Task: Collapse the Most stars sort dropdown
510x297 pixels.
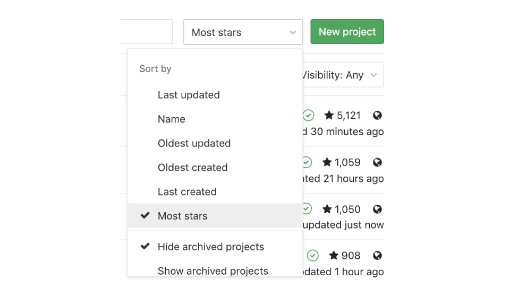Action: pyautogui.click(x=243, y=32)
